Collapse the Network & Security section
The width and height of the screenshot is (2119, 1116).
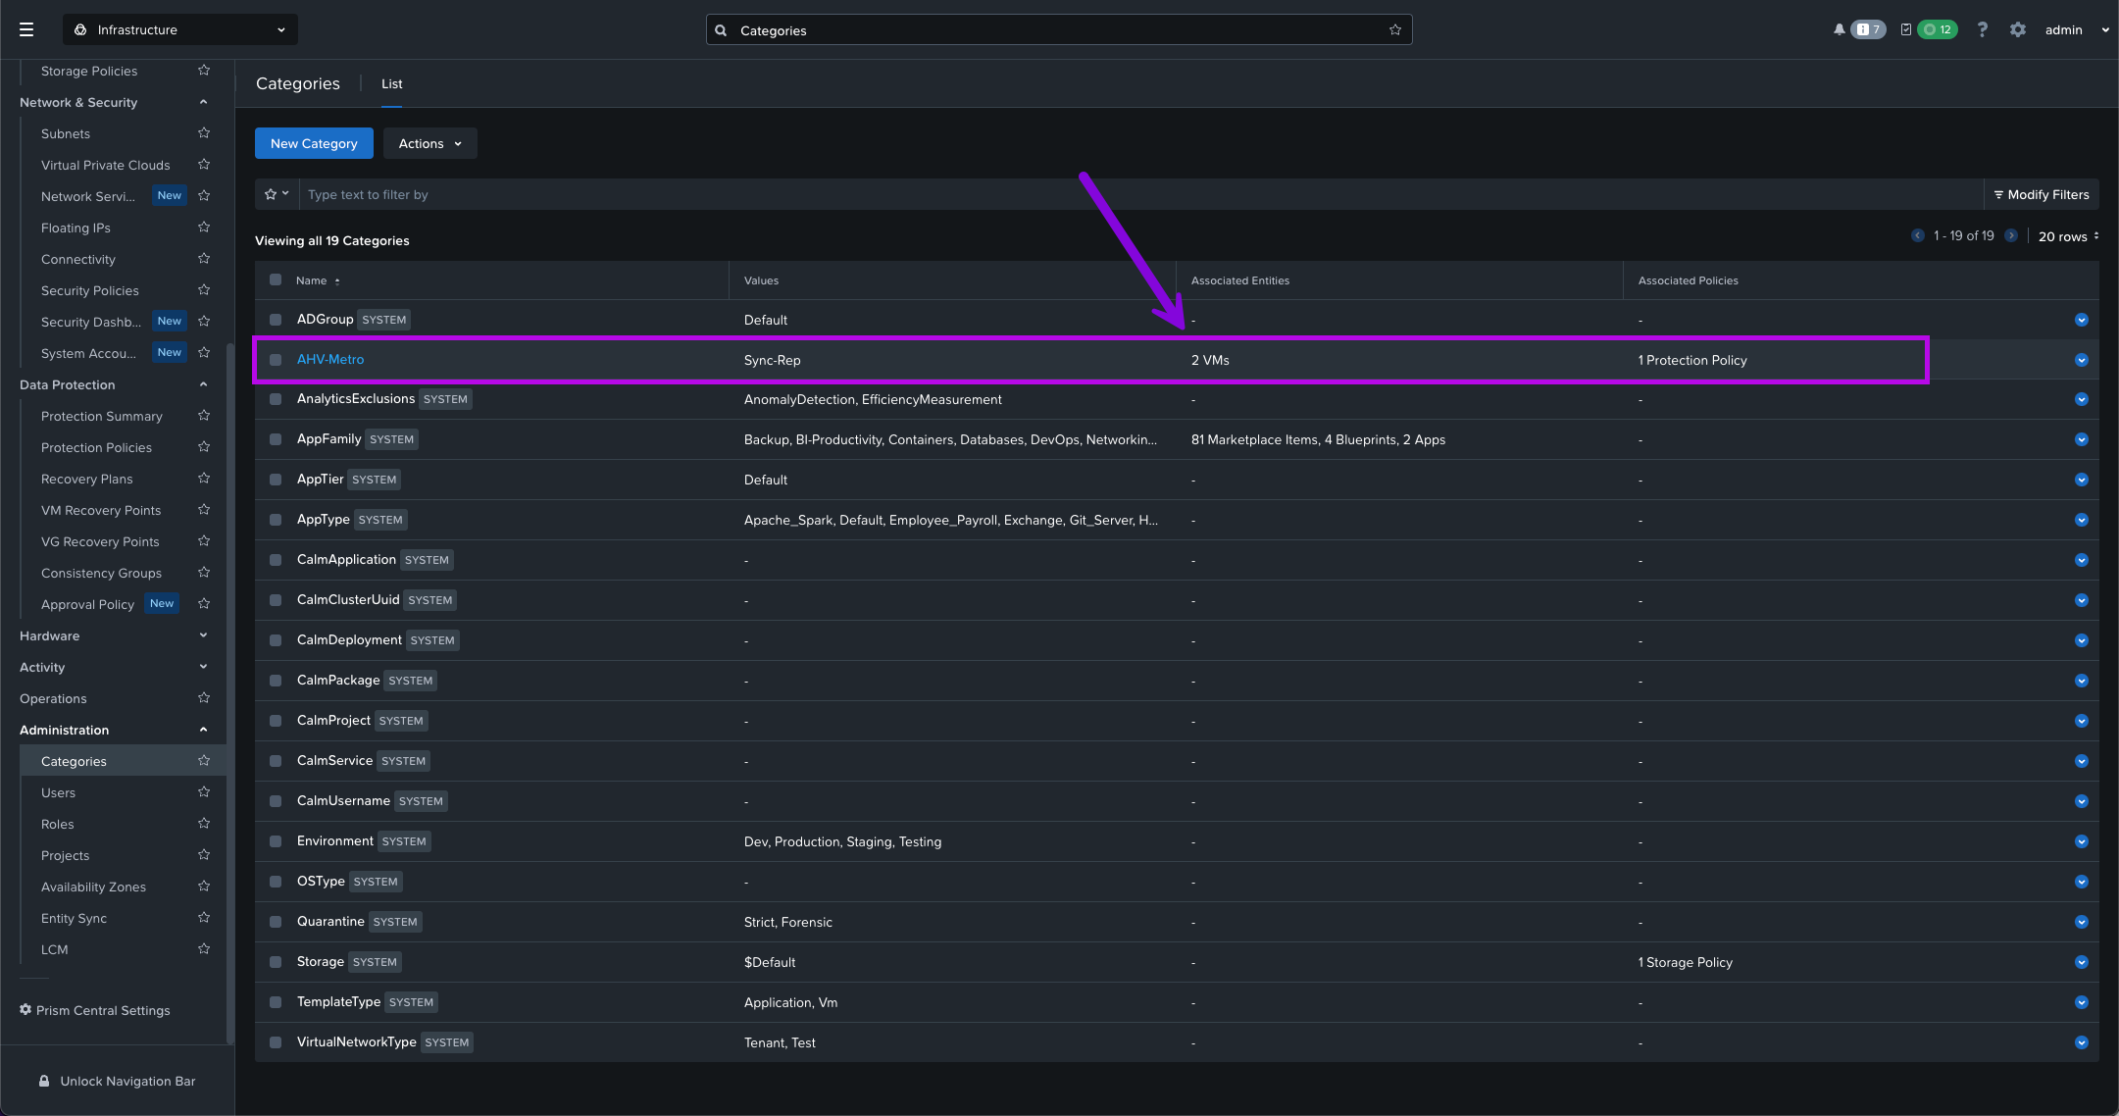click(203, 102)
